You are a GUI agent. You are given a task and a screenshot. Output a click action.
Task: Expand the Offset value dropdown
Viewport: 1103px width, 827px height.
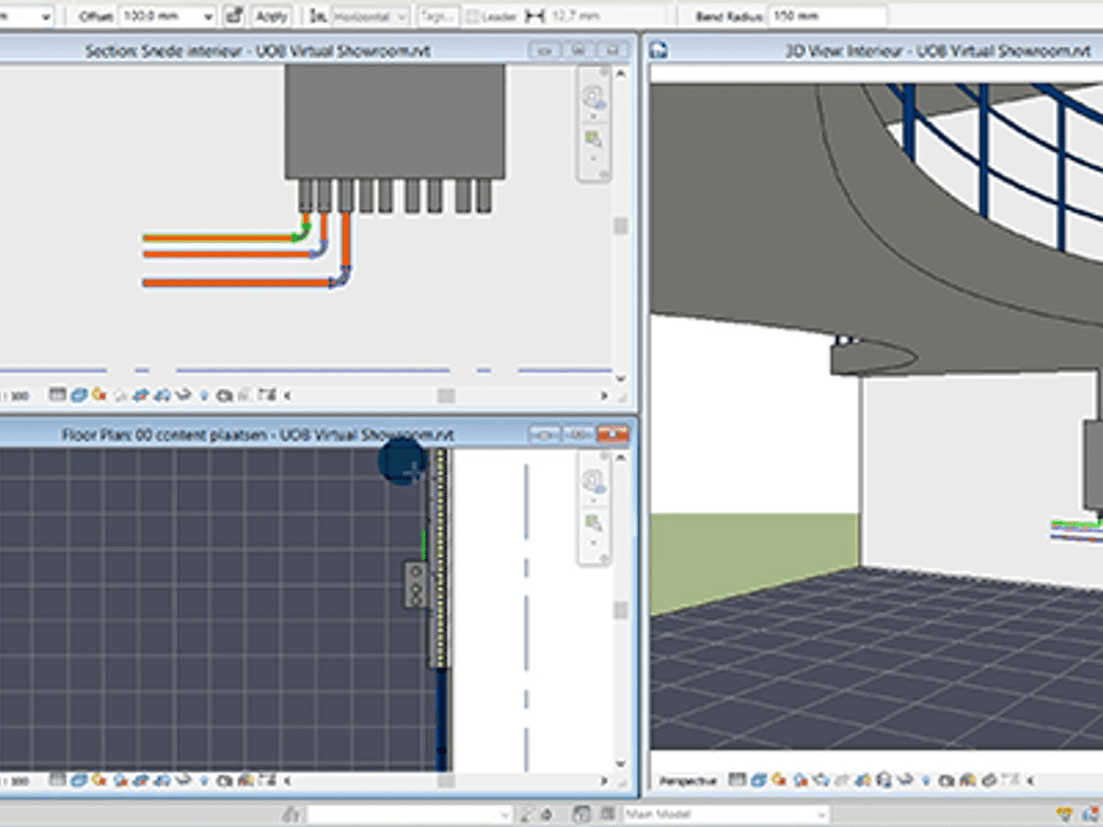(x=207, y=17)
